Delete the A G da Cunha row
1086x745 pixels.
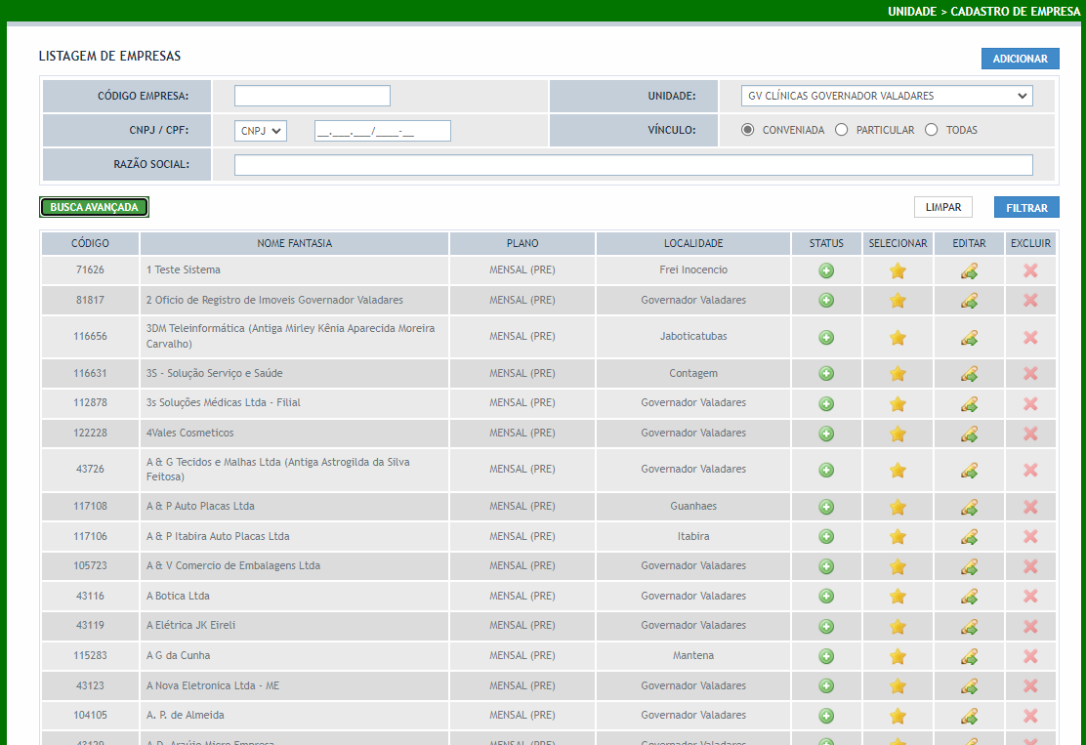1030,656
